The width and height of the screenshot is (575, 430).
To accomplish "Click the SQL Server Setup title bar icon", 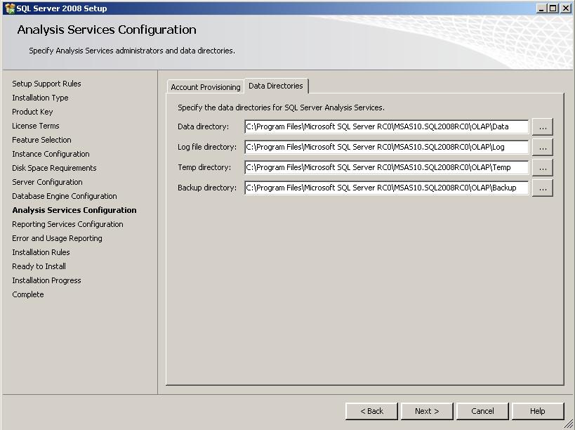I will coord(10,8).
